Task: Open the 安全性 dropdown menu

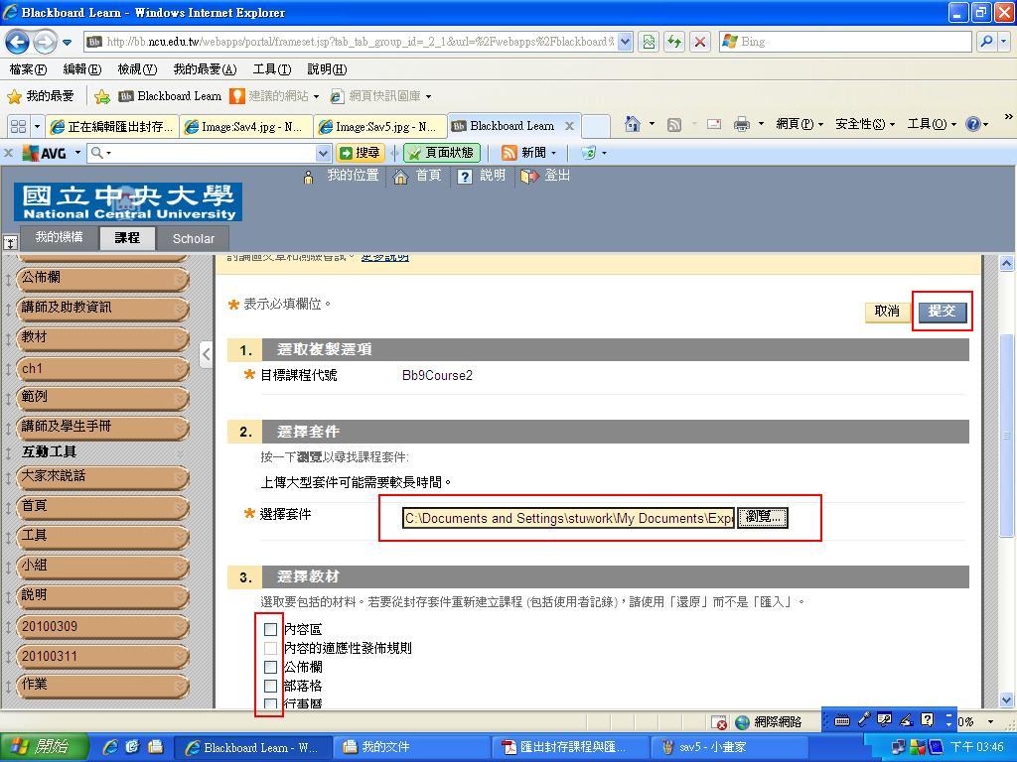Action: point(864,124)
